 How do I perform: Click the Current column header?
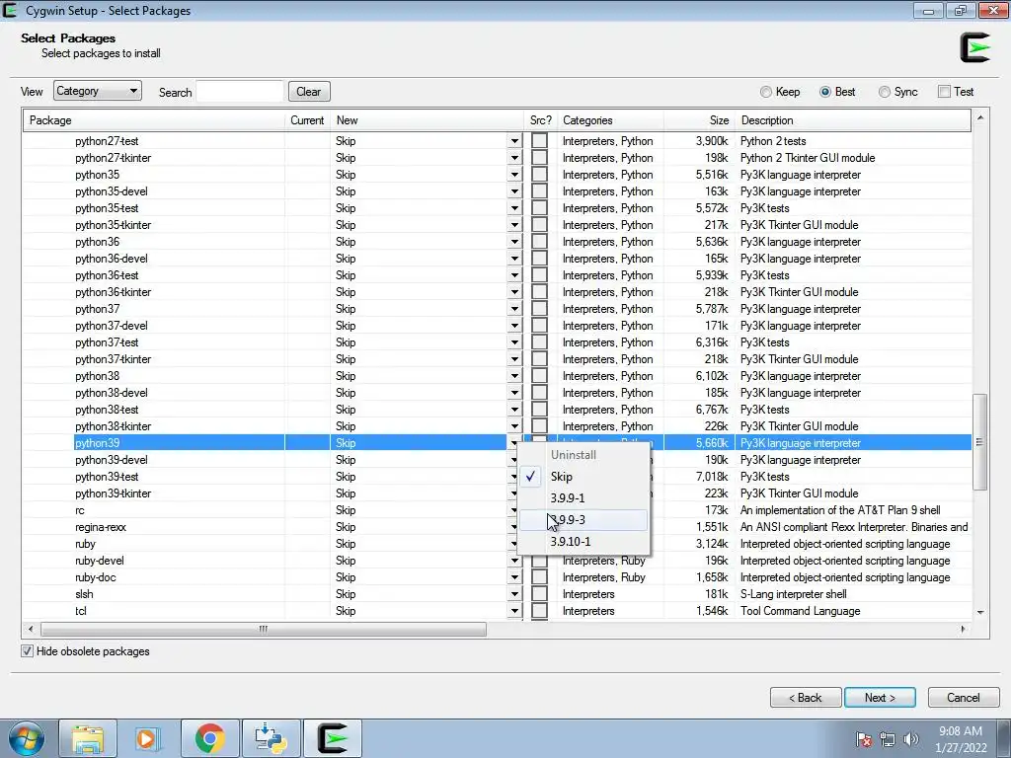pyautogui.click(x=308, y=120)
